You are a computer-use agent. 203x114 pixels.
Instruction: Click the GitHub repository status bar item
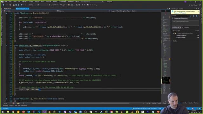point(147,109)
